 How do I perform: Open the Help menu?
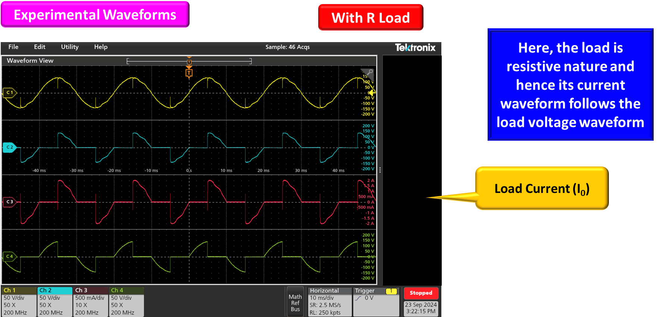101,47
